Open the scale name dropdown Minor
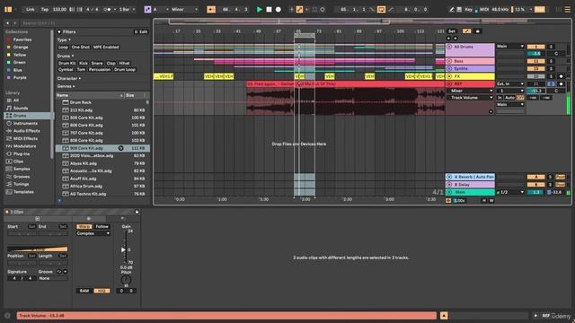 [x=184, y=10]
